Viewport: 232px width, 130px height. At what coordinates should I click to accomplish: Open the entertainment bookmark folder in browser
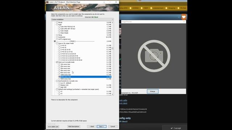click(157, 8)
